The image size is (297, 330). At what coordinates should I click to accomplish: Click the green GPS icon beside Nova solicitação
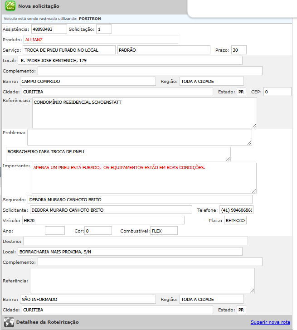pyautogui.click(x=10, y=6)
